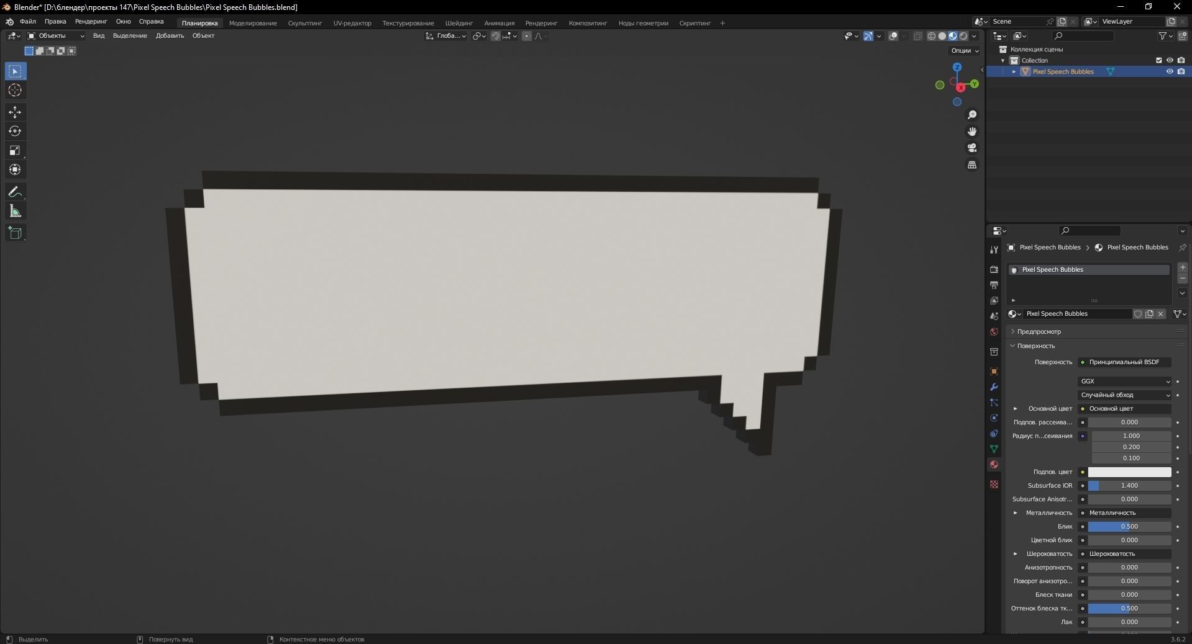Toggle snapping magnet in header
1192x644 pixels.
(495, 36)
